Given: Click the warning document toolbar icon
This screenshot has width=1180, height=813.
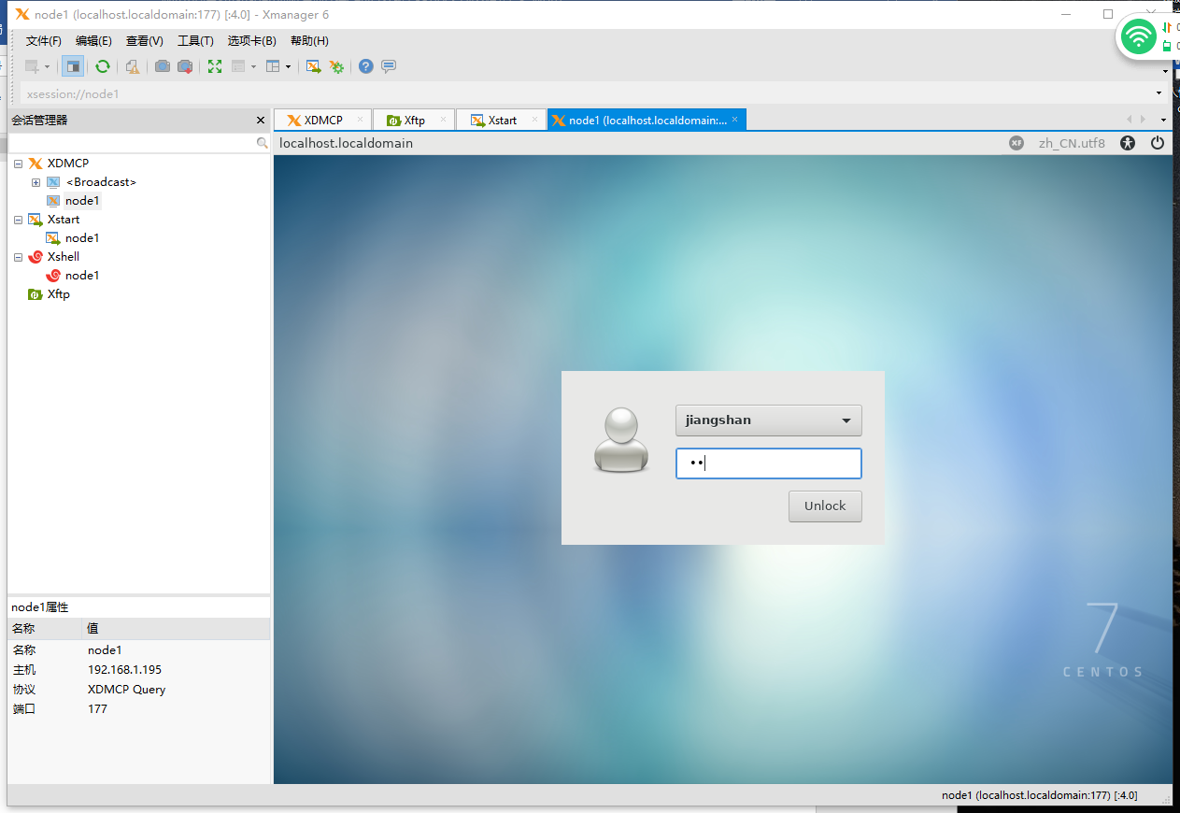Looking at the screenshot, I should [x=133, y=66].
